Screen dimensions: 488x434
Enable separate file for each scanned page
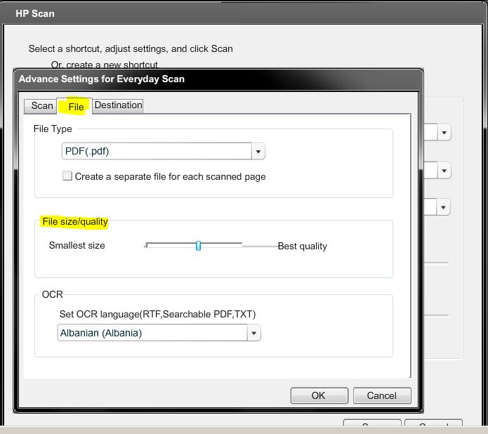[x=67, y=176]
